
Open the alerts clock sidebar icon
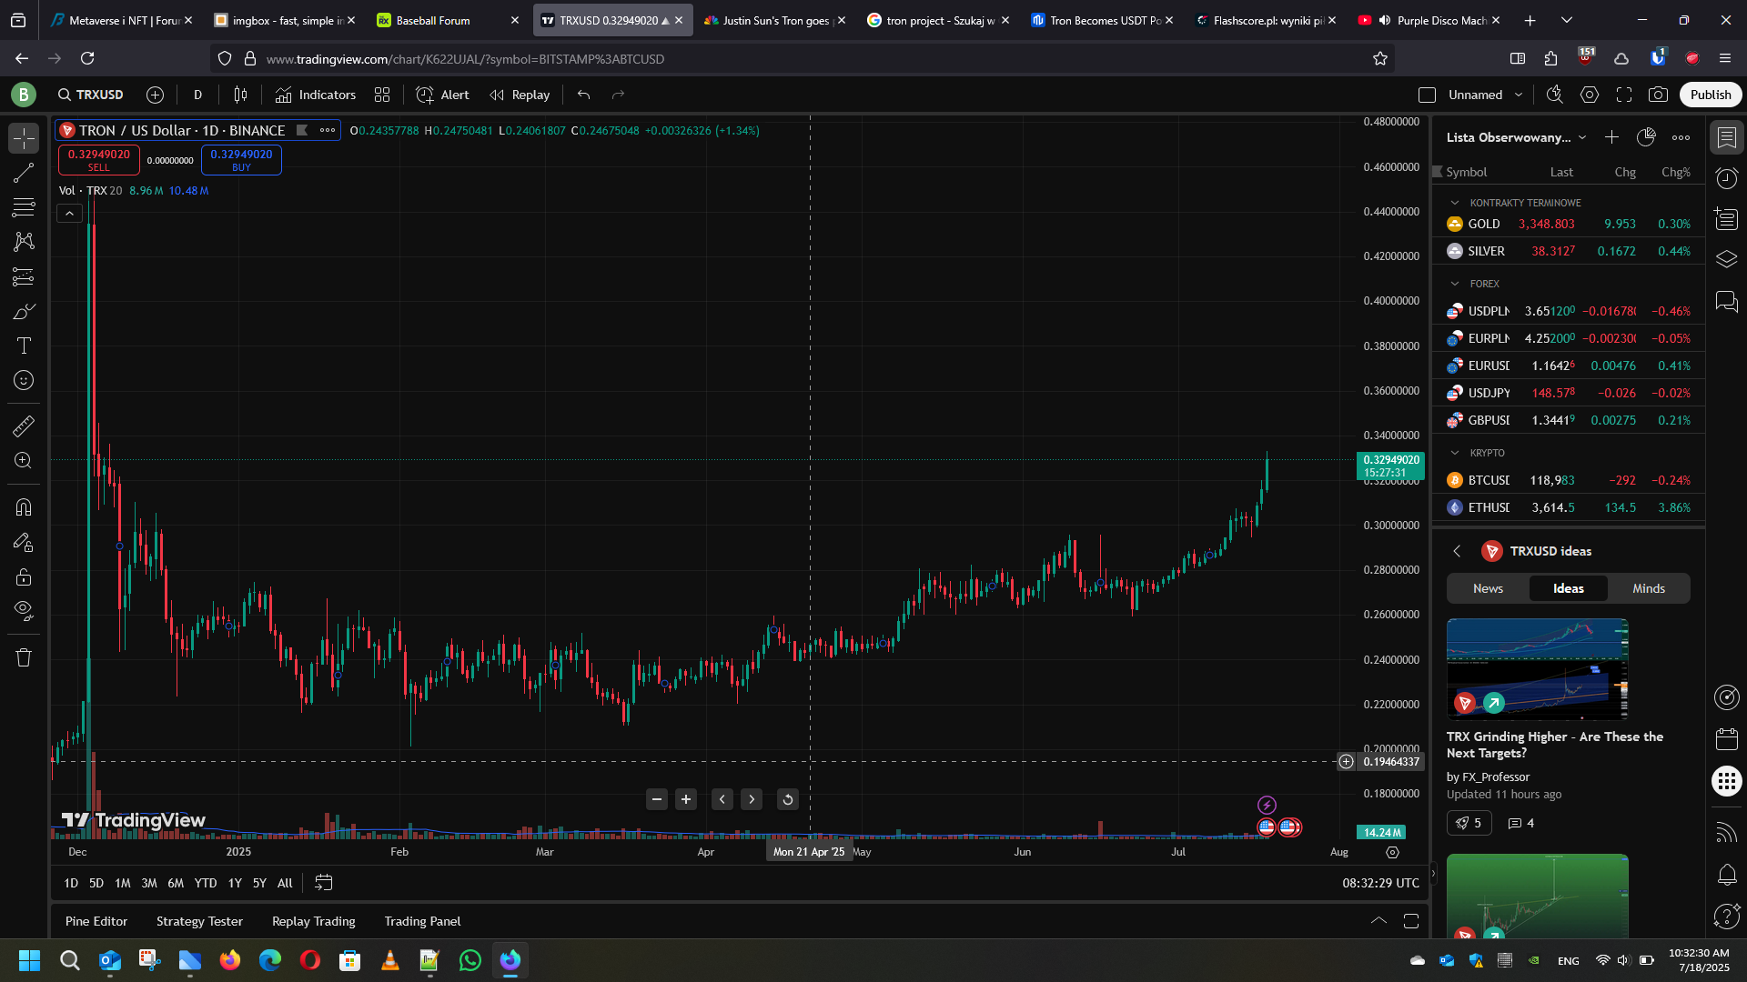(1727, 178)
